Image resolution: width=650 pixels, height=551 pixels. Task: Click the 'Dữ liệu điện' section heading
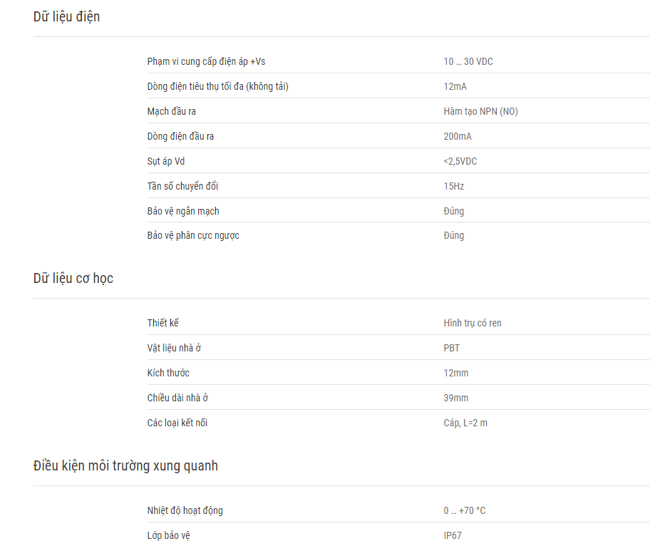click(66, 16)
